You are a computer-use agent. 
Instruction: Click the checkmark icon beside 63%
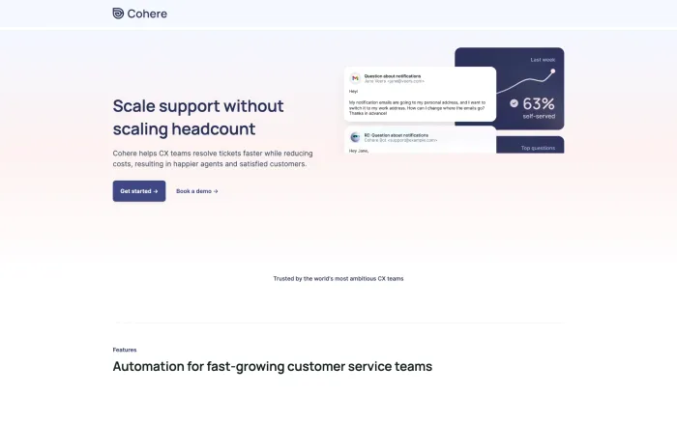514,103
